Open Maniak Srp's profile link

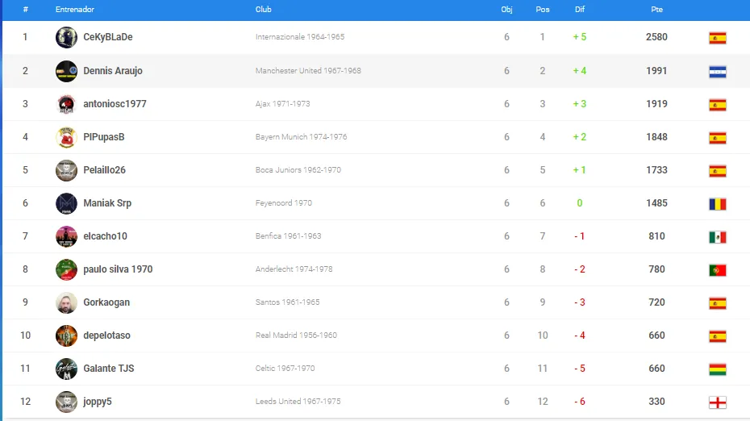point(107,203)
